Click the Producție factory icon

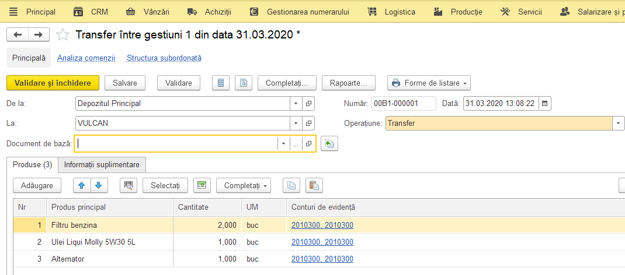439,12
